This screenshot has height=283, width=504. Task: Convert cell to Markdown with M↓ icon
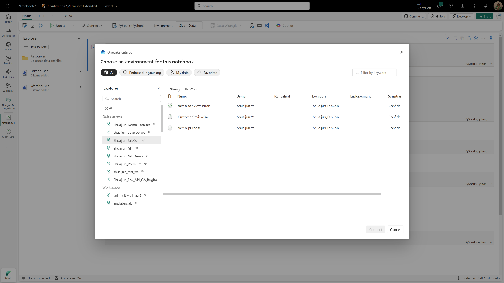[x=448, y=38]
